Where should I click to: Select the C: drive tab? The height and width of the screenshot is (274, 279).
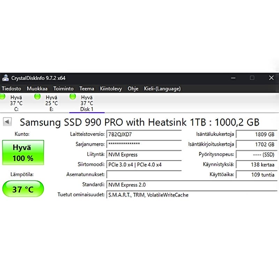click(16, 103)
